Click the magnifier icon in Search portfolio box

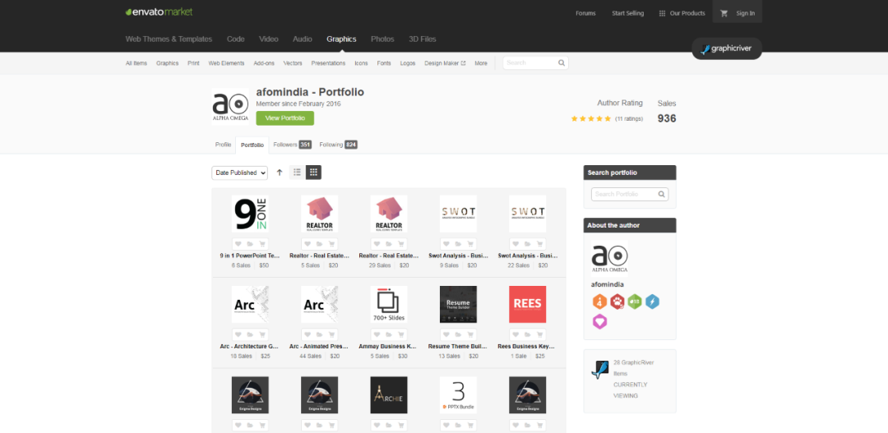pos(661,194)
